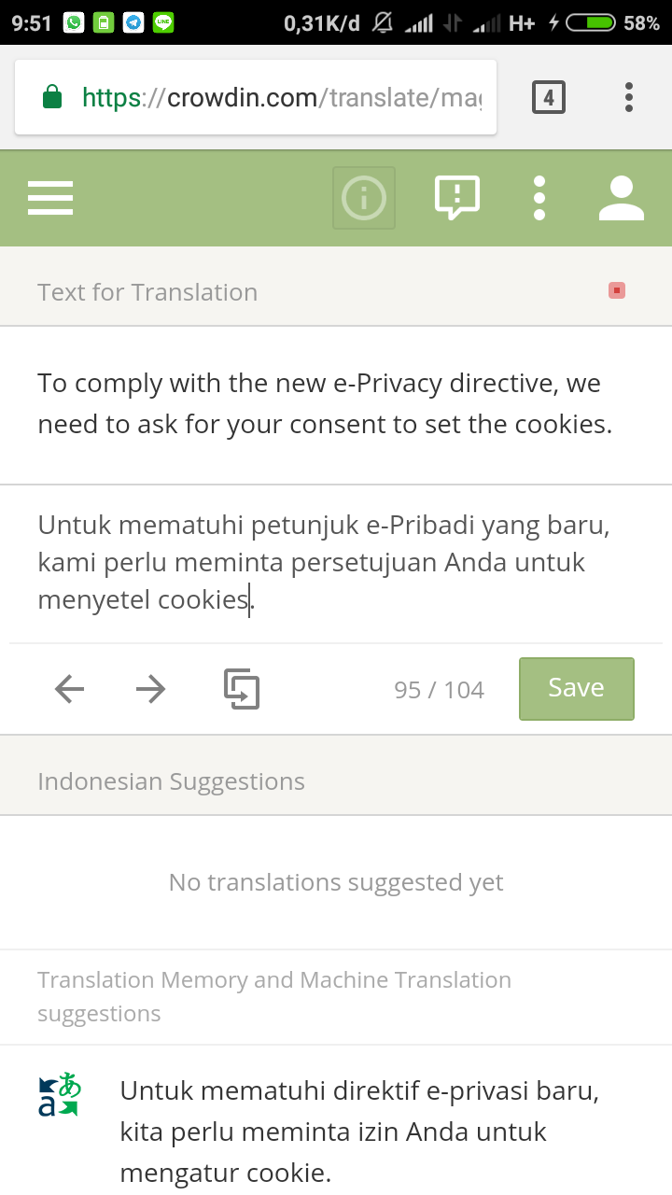Open the comments and issues icon
The width and height of the screenshot is (672, 1195).
click(x=457, y=198)
